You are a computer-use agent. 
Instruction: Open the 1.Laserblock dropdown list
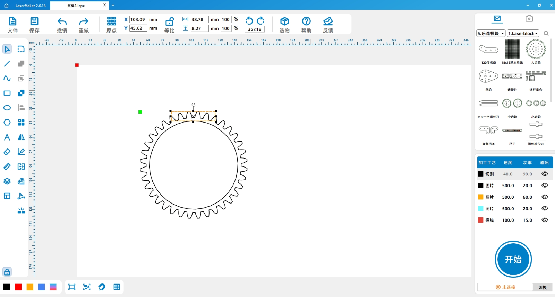pyautogui.click(x=523, y=33)
